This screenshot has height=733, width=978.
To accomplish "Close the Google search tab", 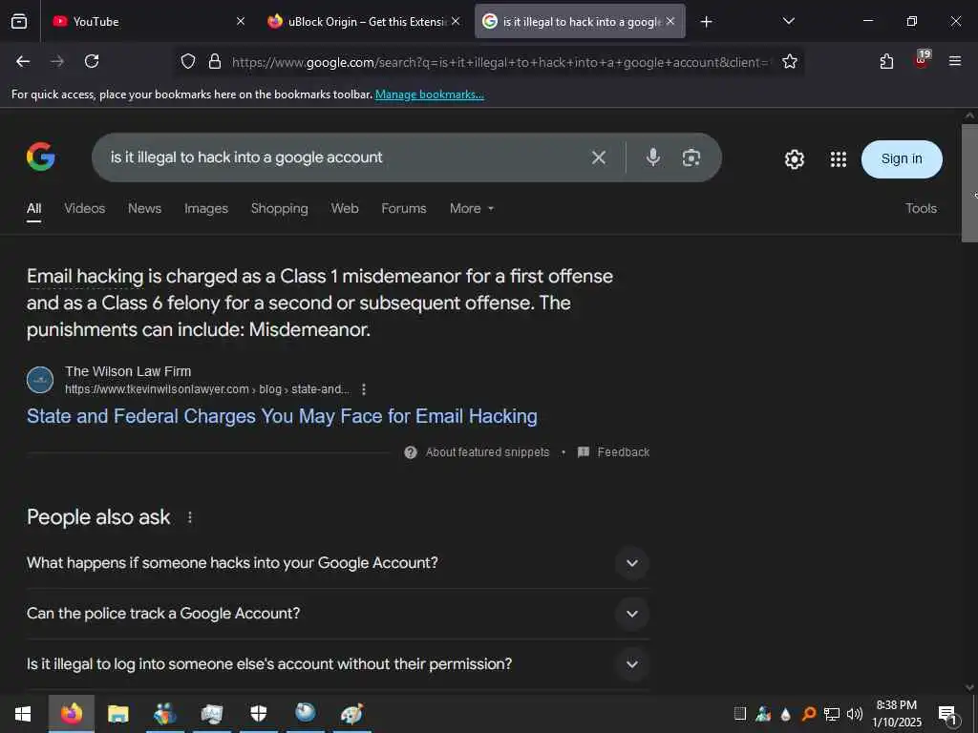I will (x=670, y=21).
